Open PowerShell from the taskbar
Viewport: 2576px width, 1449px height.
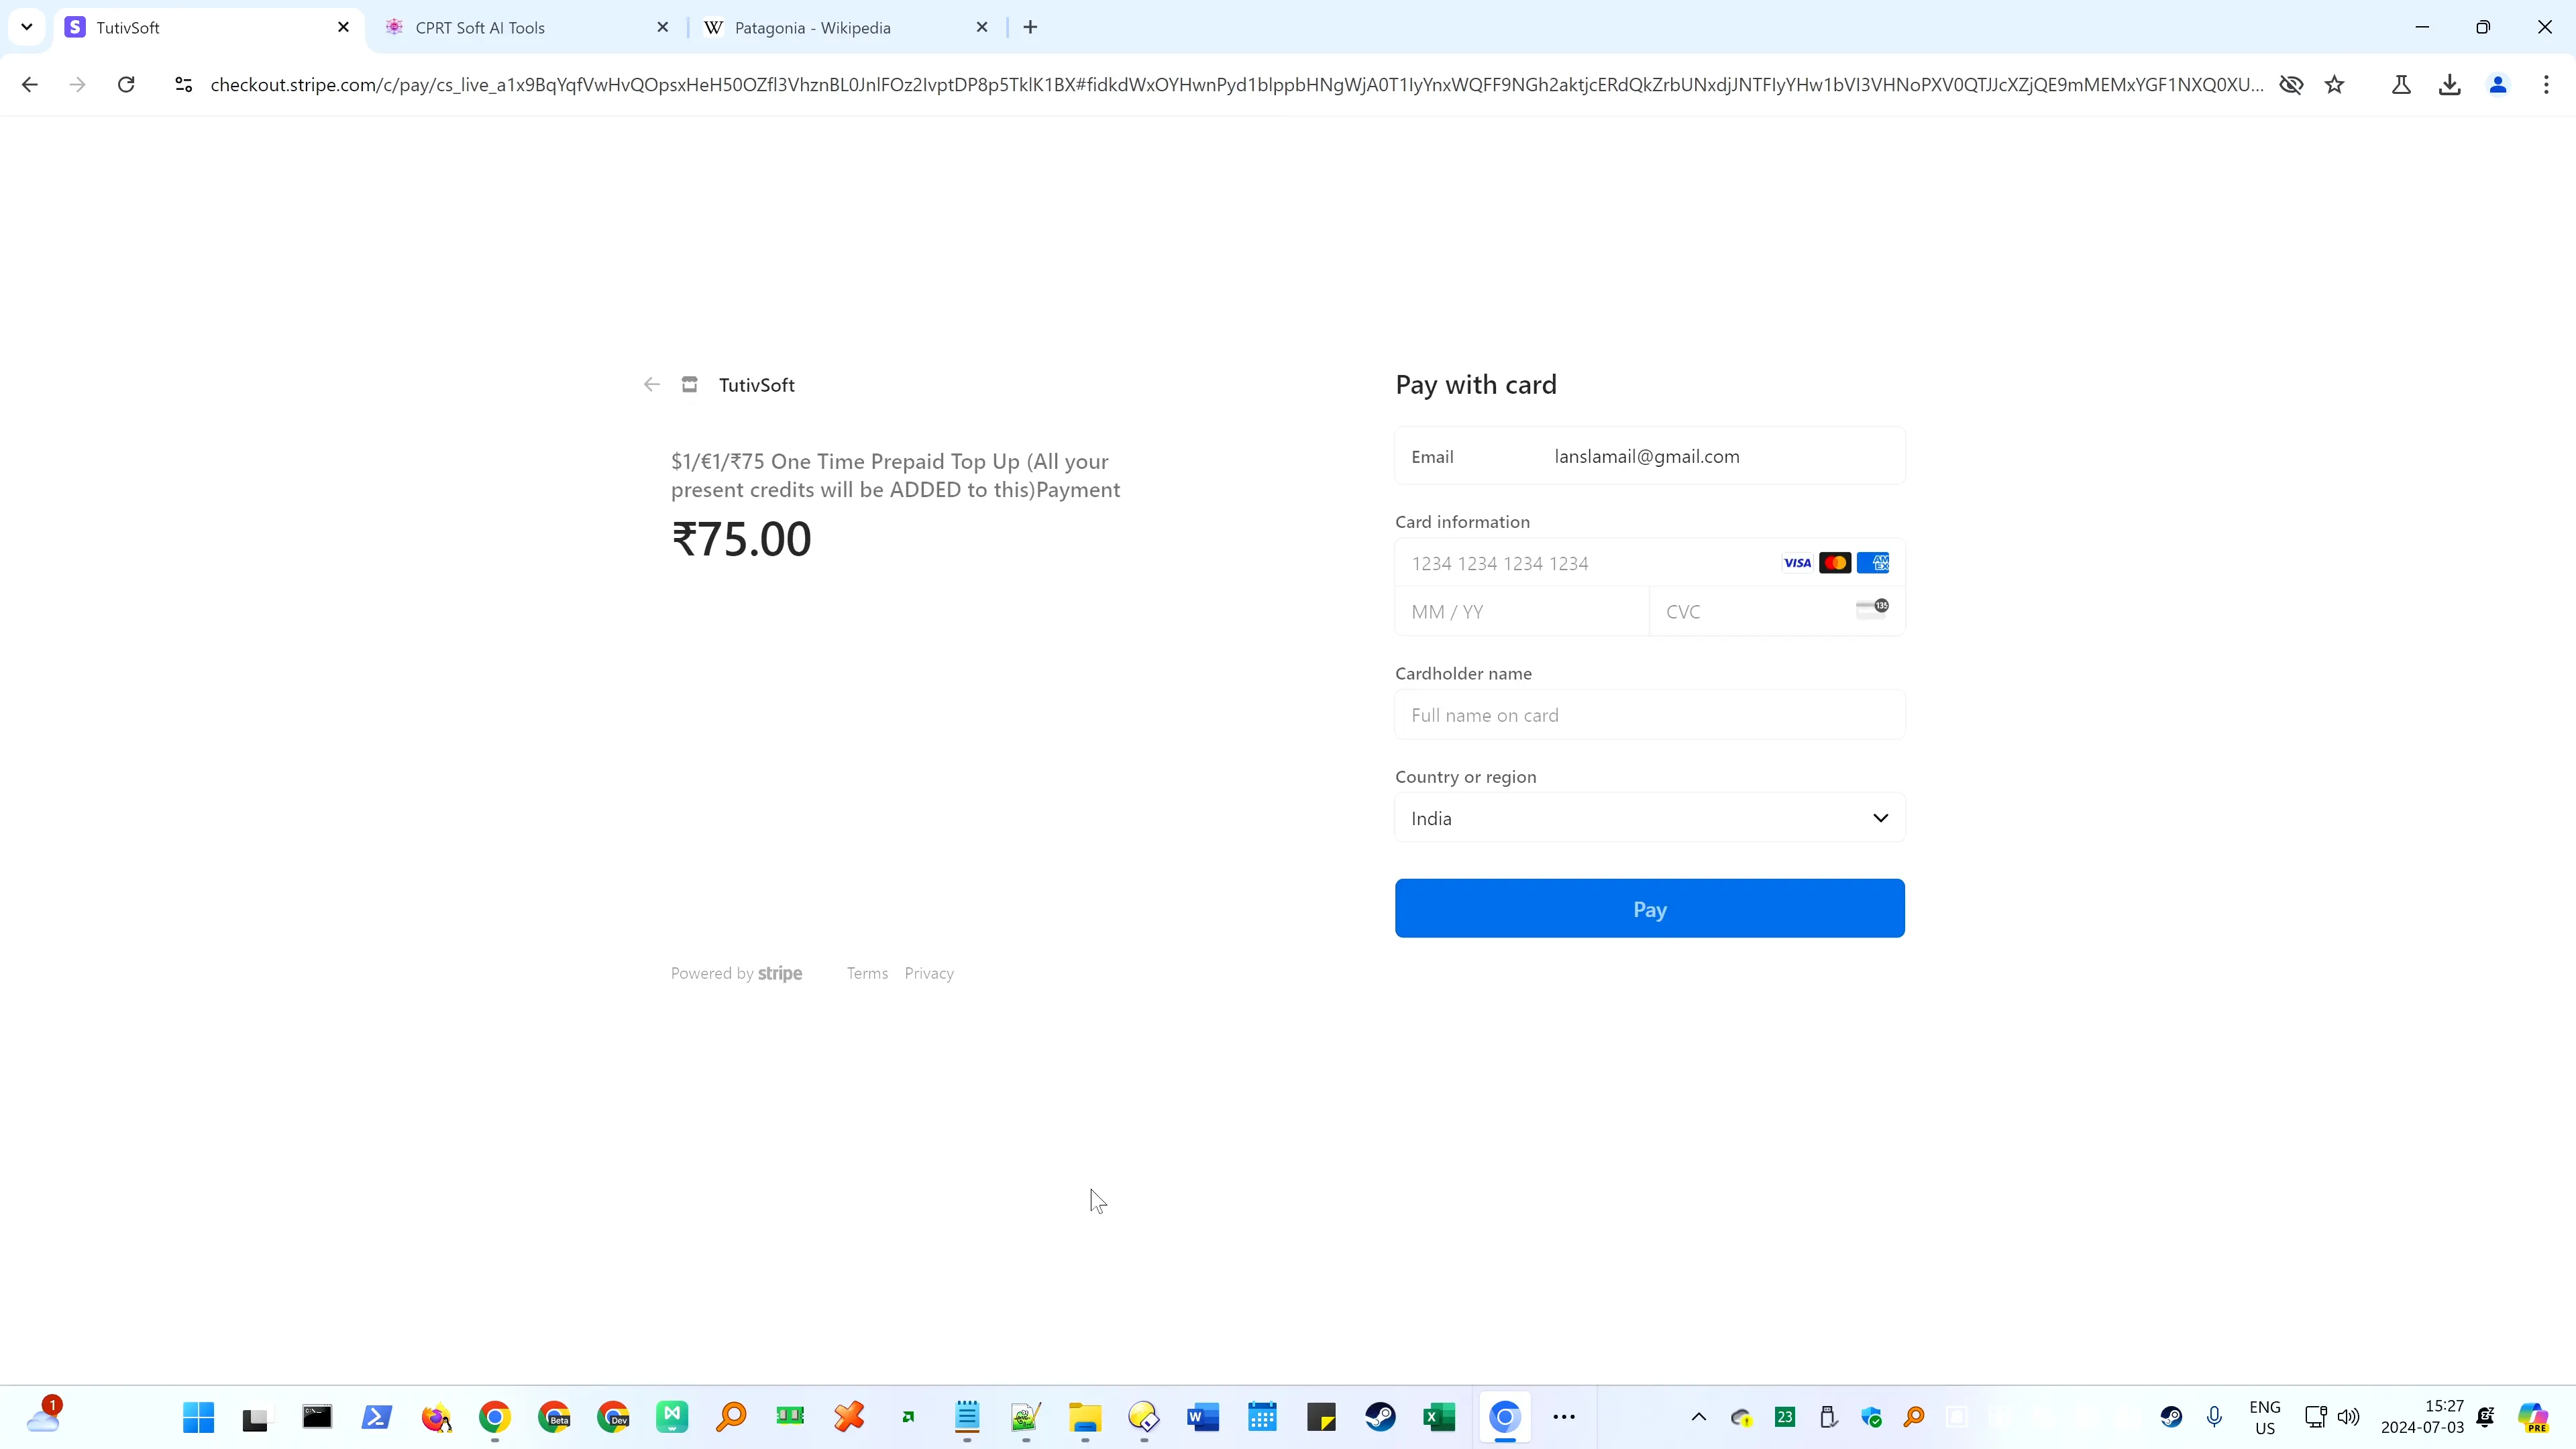click(x=377, y=1417)
